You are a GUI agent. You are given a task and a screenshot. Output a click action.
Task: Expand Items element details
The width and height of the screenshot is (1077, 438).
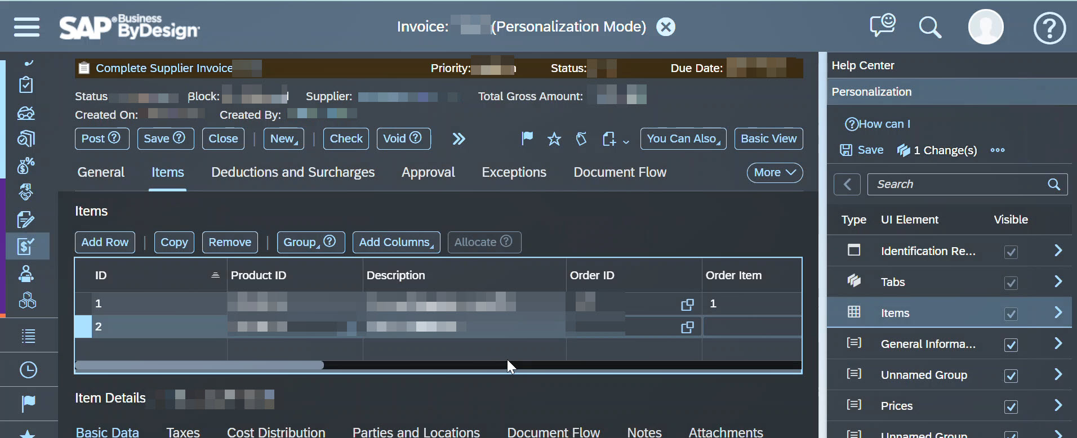pyautogui.click(x=1058, y=312)
